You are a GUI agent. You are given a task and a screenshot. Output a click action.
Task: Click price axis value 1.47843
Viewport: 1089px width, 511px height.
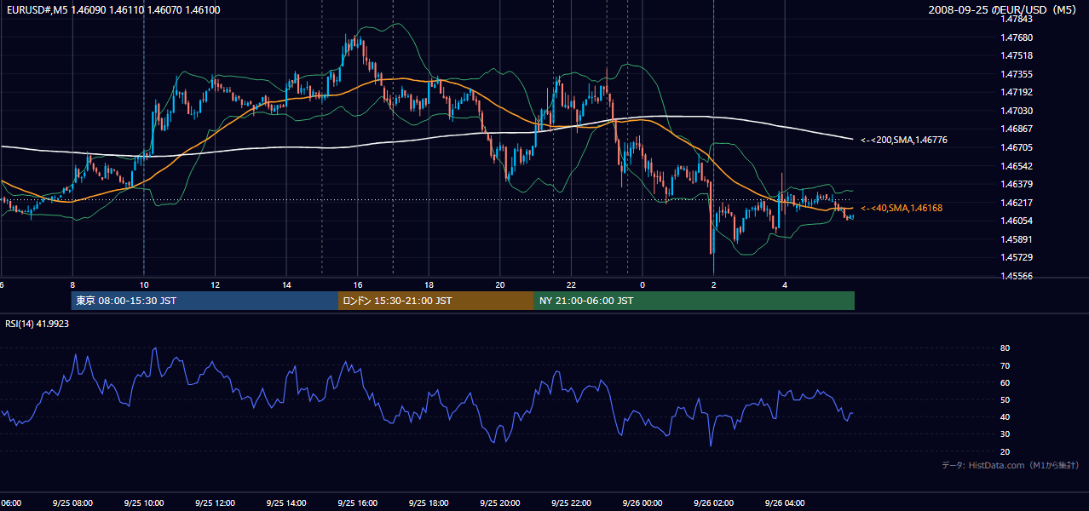[1016, 19]
